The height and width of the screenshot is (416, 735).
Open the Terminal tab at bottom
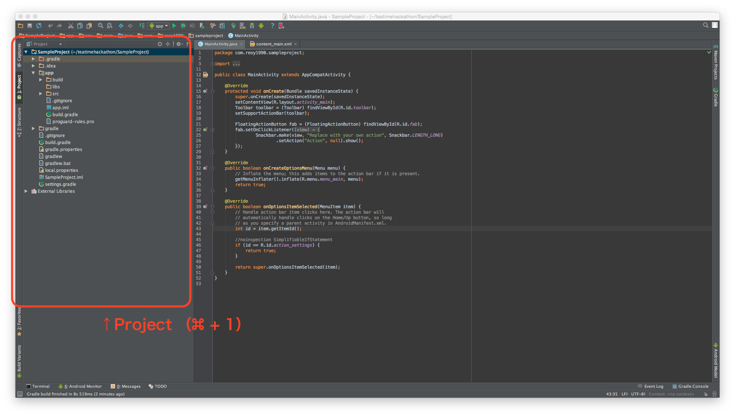pos(38,386)
